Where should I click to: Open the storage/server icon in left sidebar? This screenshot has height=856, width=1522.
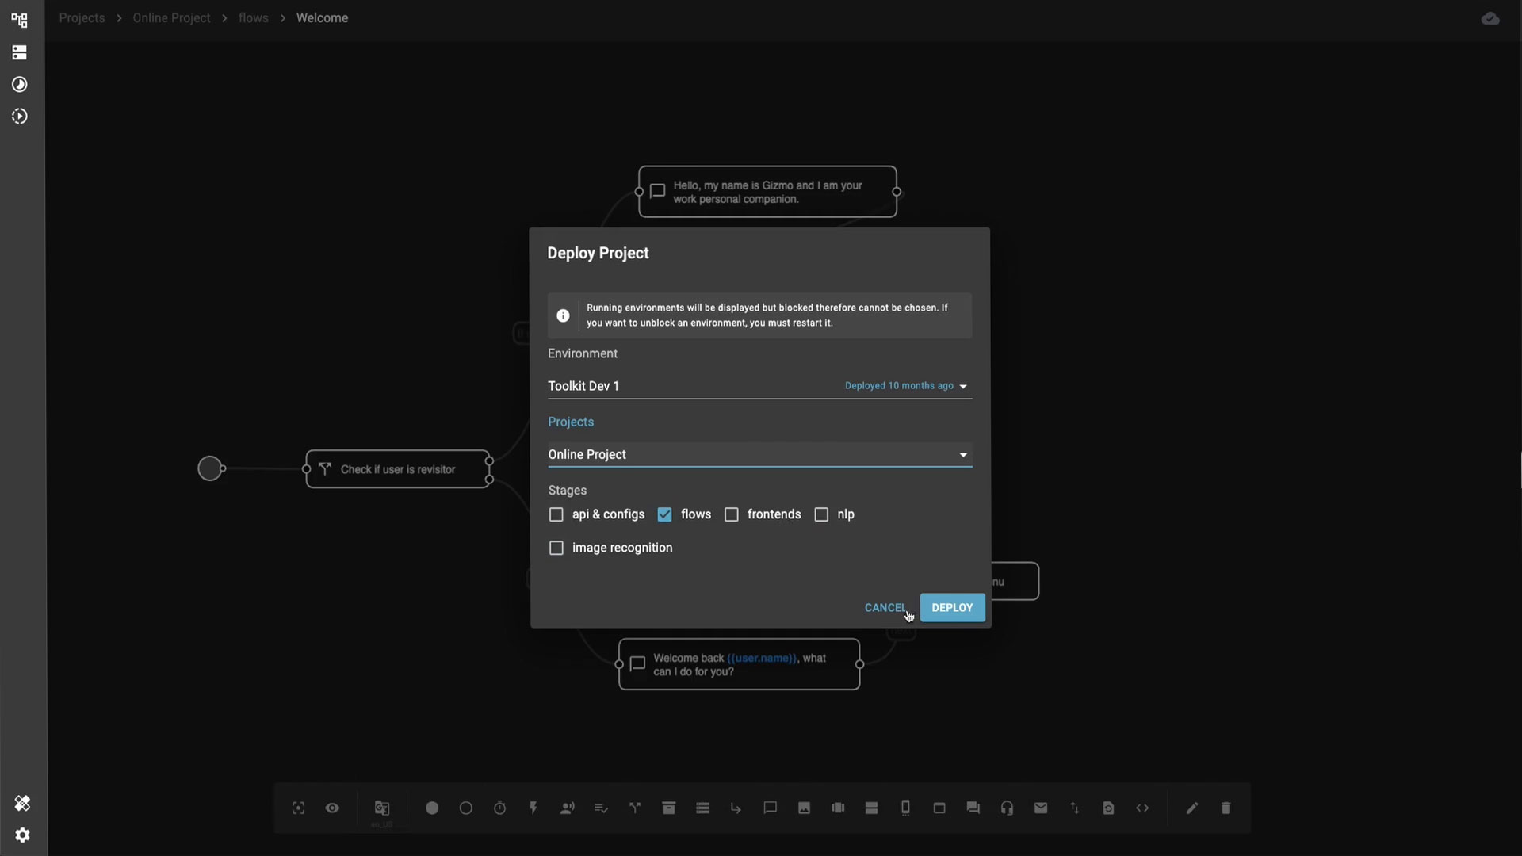click(x=20, y=52)
